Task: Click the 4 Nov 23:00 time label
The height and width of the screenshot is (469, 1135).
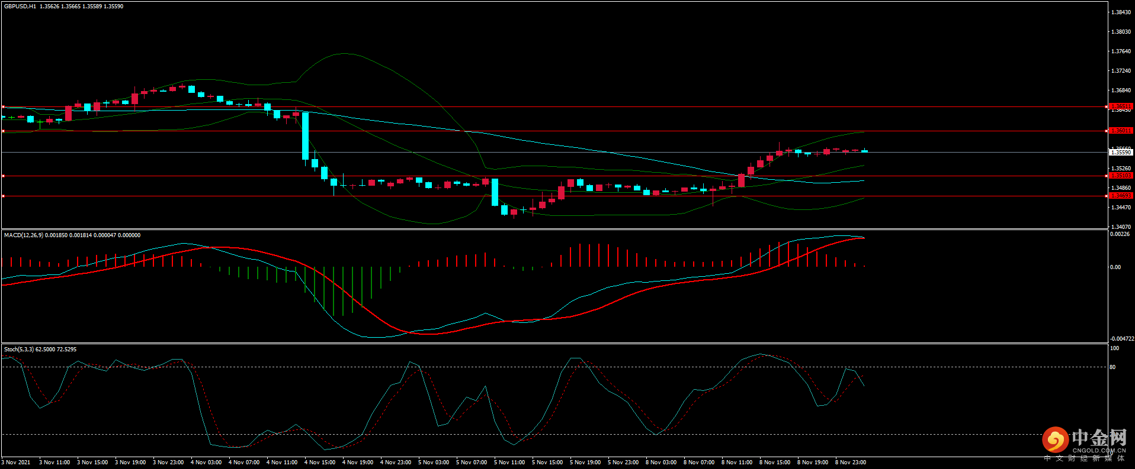Action: point(396,462)
